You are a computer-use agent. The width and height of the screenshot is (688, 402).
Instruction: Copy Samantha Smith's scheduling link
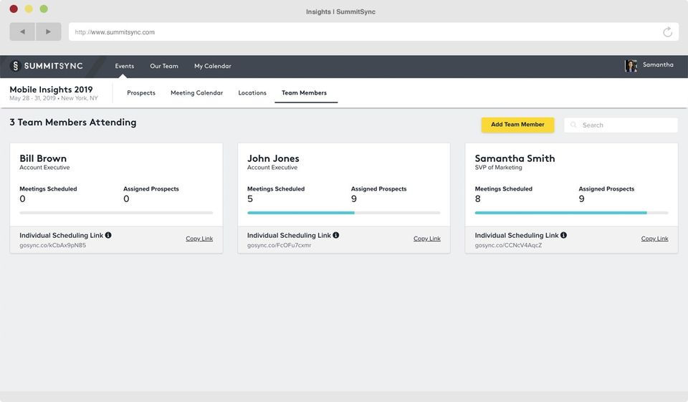coord(654,239)
